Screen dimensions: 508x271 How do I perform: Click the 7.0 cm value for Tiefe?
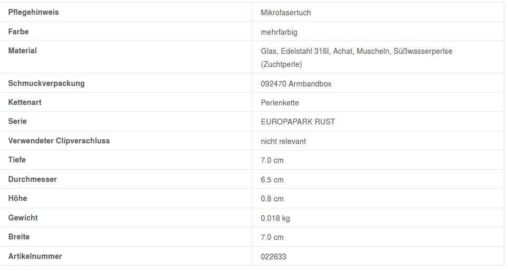tap(272, 160)
